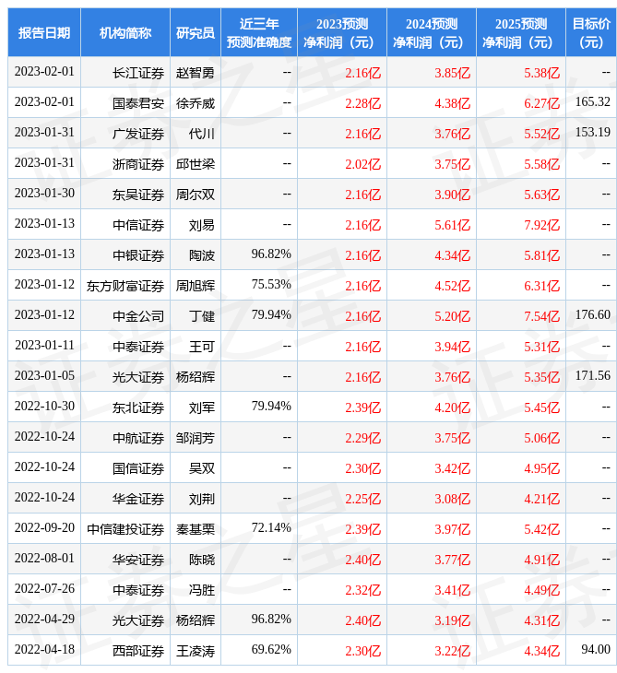Click the 2024预测净利润 column header

pyautogui.click(x=432, y=32)
